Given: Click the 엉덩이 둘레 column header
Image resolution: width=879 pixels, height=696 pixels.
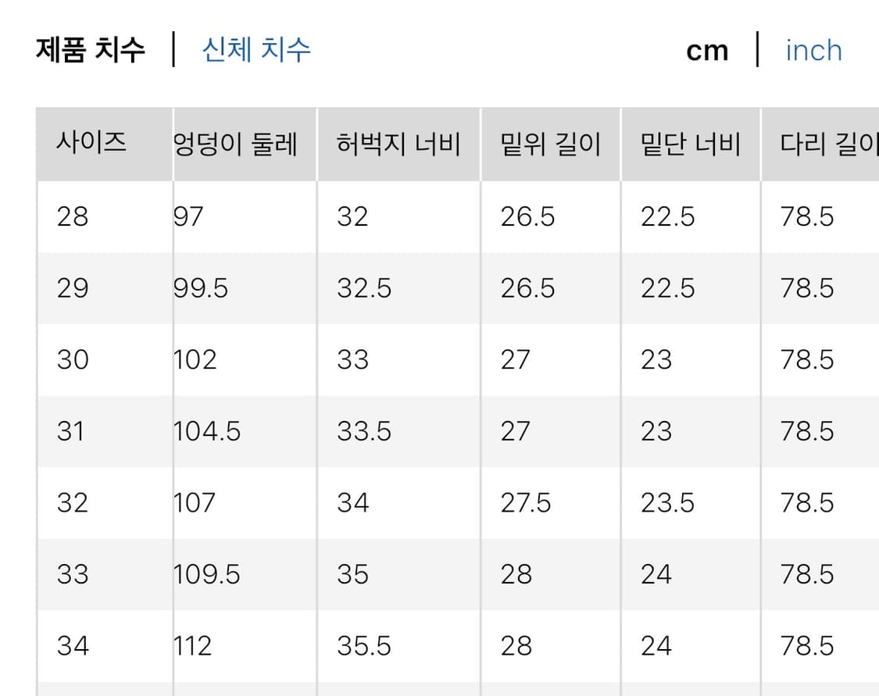Looking at the screenshot, I should coord(235,145).
